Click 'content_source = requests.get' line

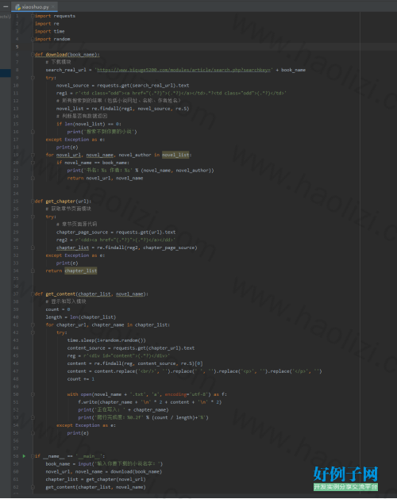[131, 347]
